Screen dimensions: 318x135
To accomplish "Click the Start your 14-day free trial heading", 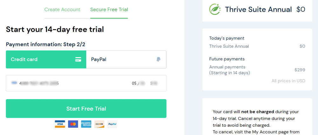I will pyautogui.click(x=55, y=30).
